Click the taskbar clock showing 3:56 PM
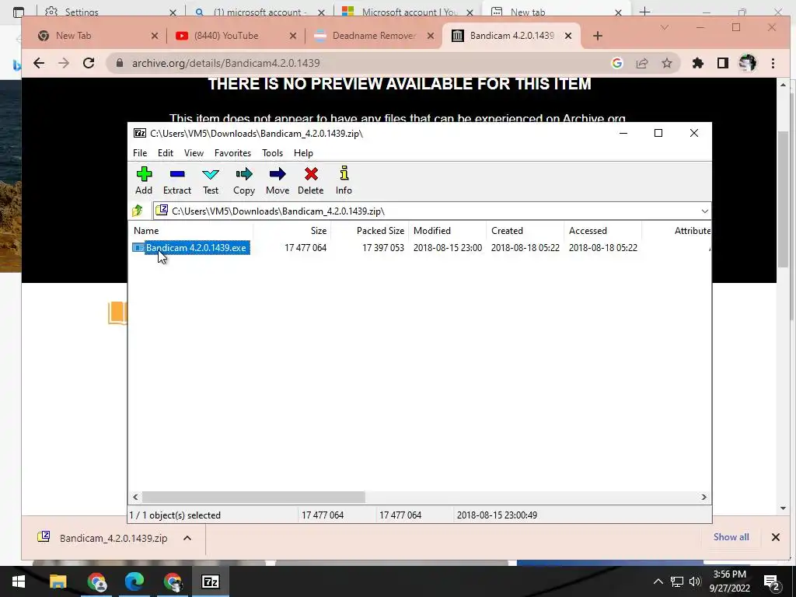The image size is (796, 597). coord(729,581)
